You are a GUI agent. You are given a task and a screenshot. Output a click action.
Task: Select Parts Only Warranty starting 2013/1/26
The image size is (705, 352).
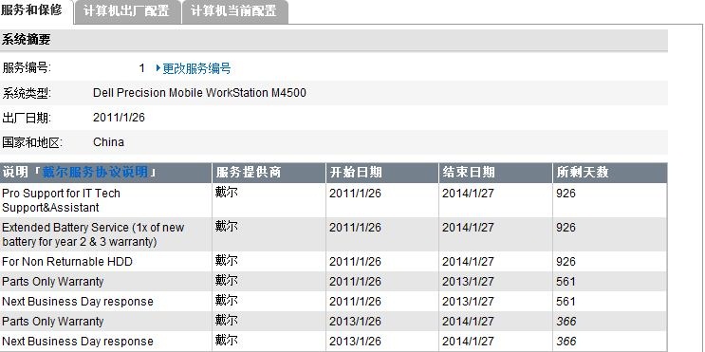point(52,322)
